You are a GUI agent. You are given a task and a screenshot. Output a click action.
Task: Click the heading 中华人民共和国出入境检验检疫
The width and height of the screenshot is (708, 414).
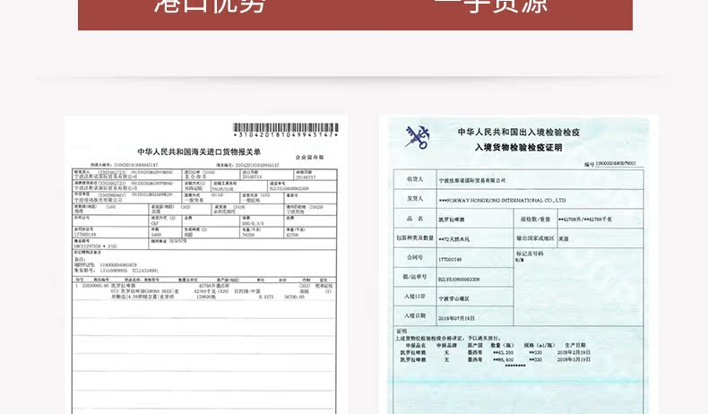coord(518,132)
